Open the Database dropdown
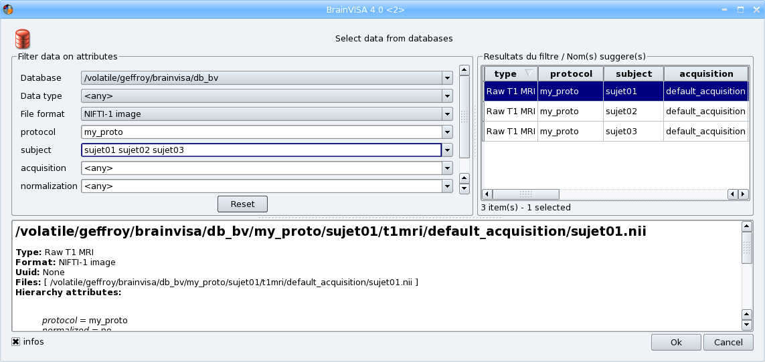 (x=447, y=78)
